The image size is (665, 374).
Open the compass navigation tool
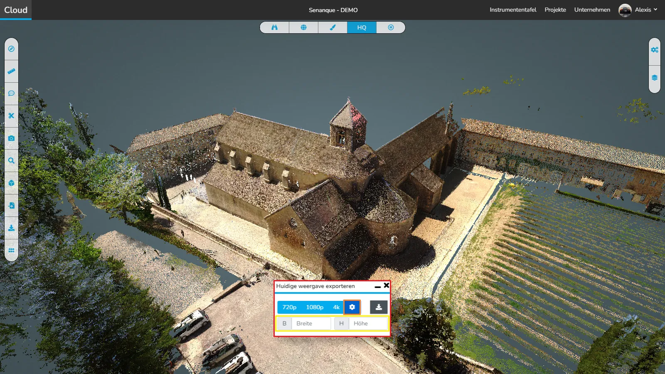11,49
